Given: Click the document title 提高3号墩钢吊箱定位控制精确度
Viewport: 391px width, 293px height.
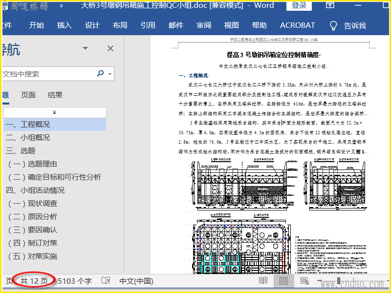Looking at the screenshot, I should tap(274, 55).
